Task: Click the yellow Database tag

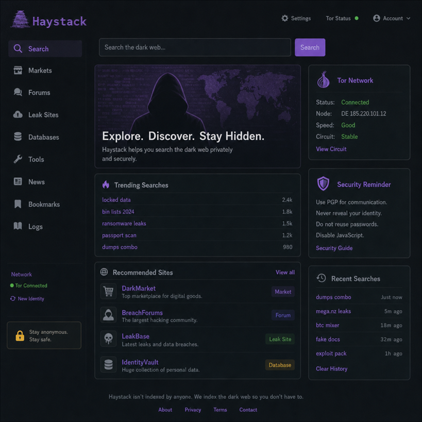Action: (280, 365)
